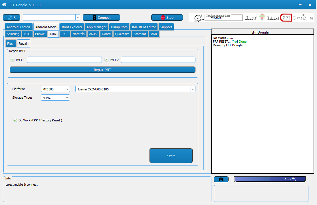Click the IMEI 1 input field
The image size is (317, 205).
[x=64, y=60]
